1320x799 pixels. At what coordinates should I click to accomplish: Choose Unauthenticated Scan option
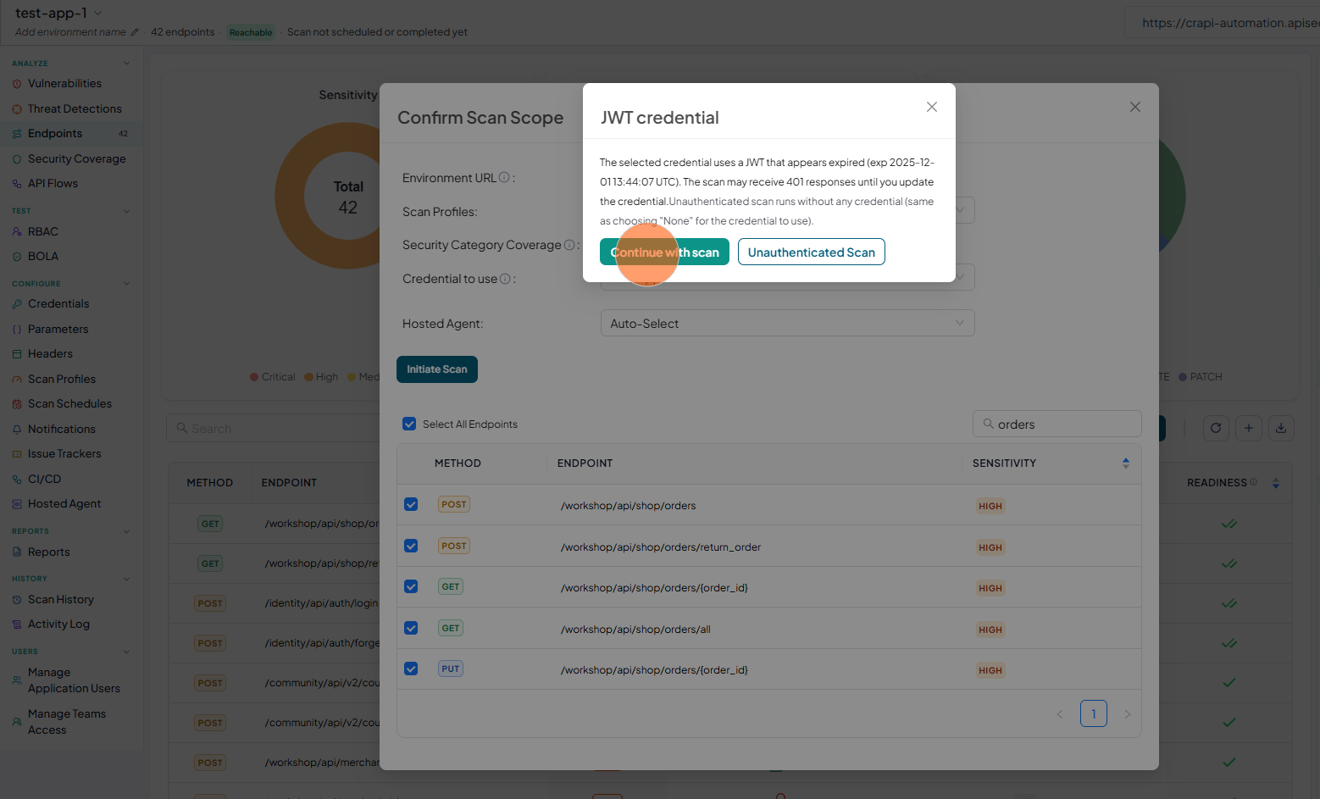(x=811, y=252)
